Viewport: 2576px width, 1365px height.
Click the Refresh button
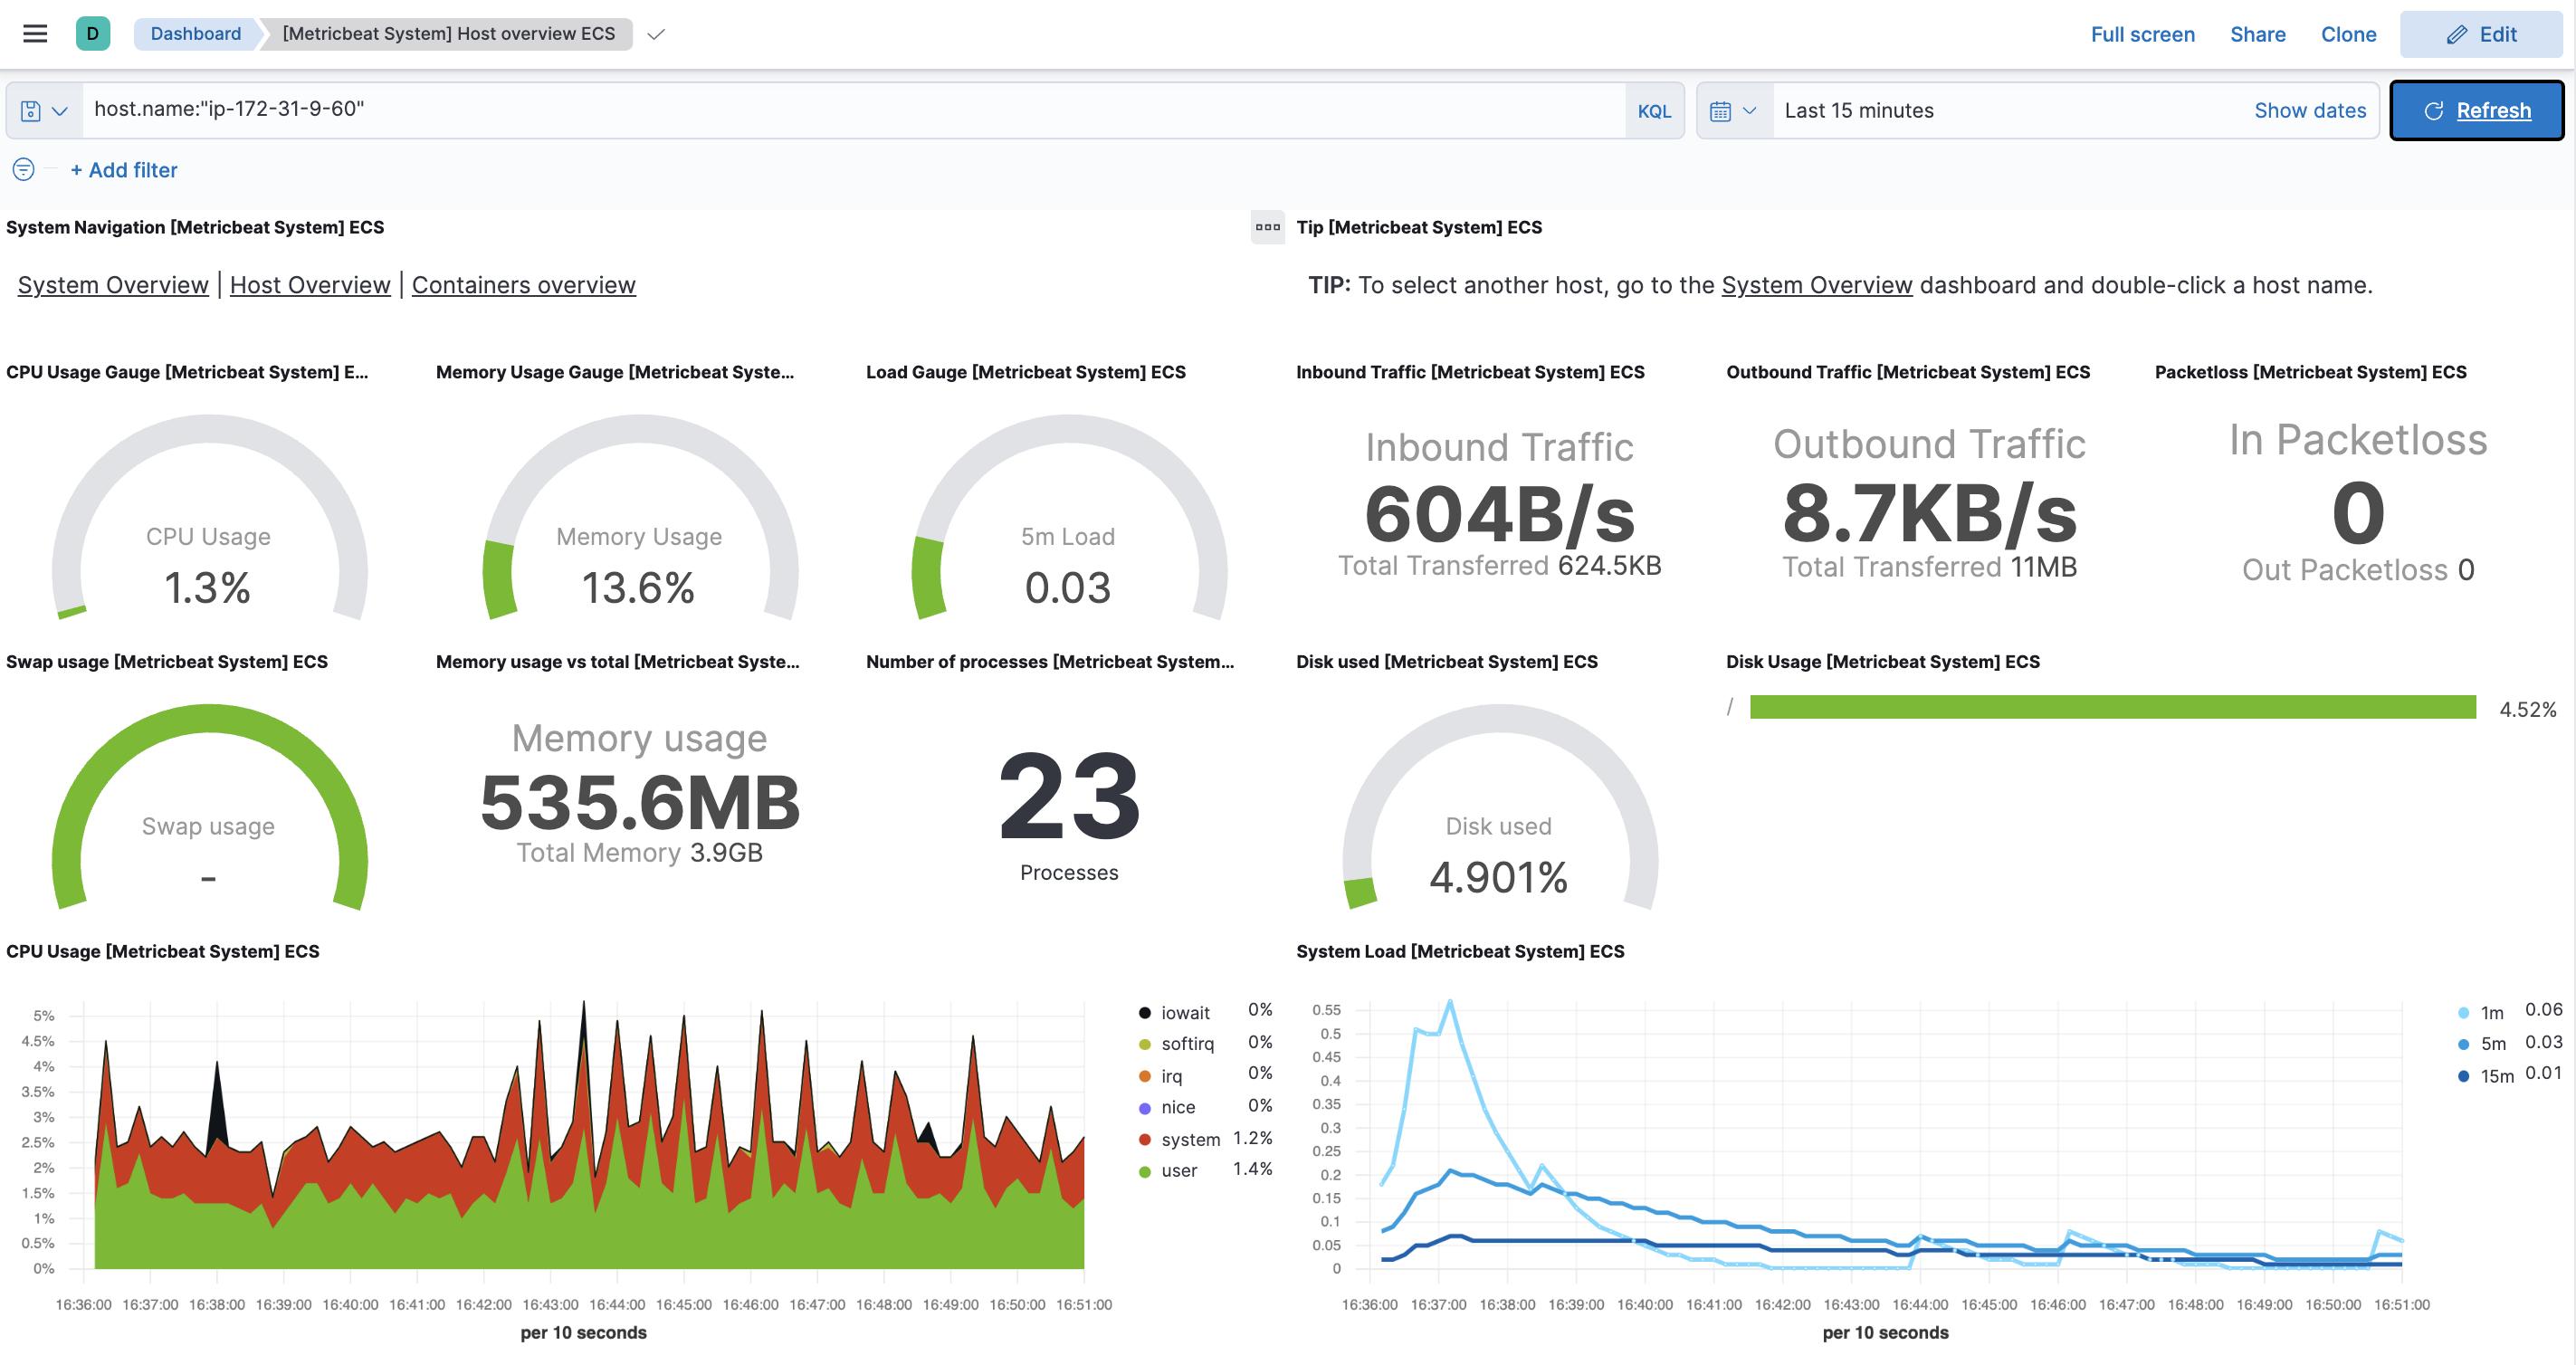(2476, 111)
